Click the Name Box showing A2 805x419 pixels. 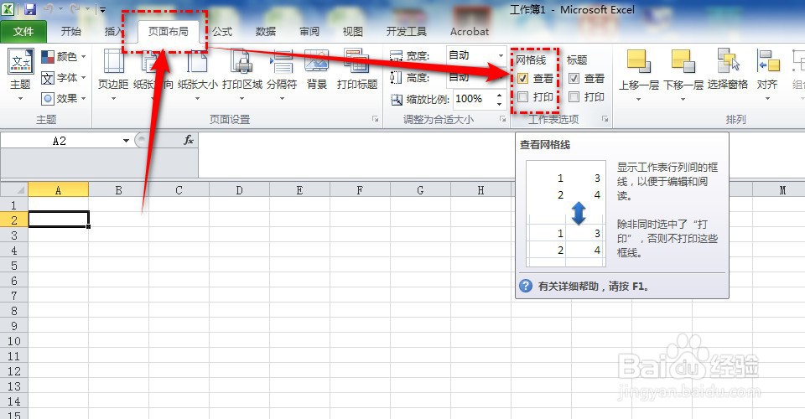tap(60, 141)
